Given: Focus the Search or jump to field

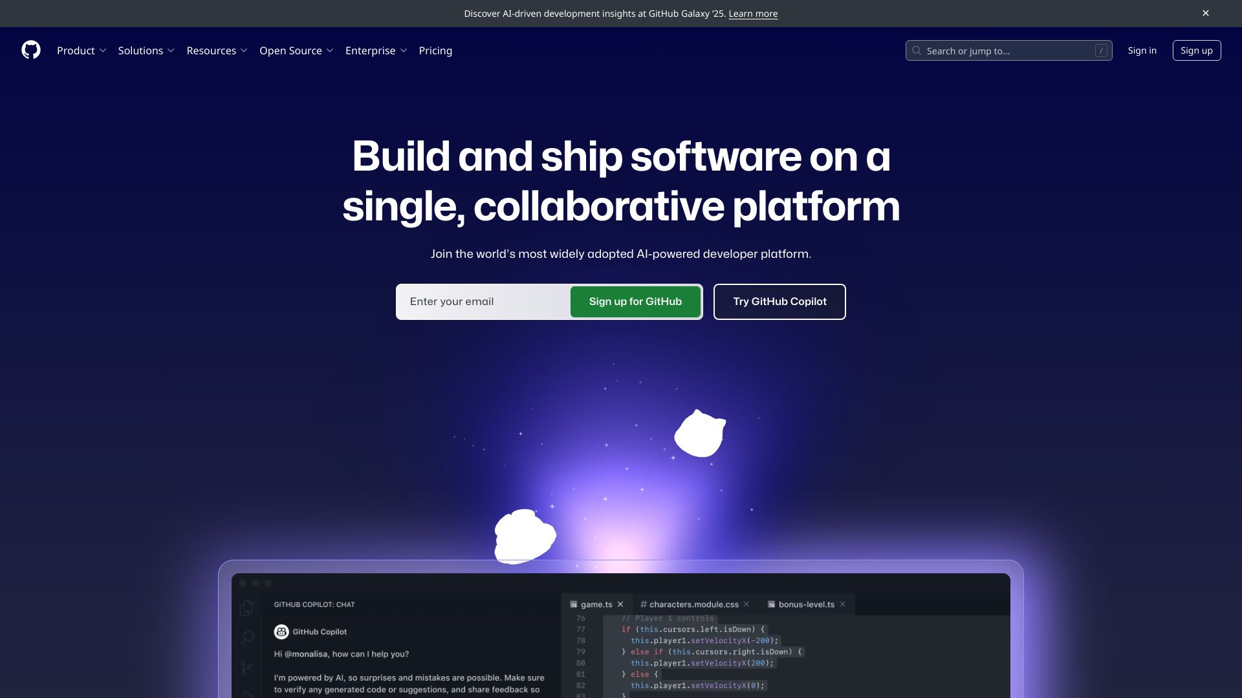Looking at the screenshot, I should pyautogui.click(x=1008, y=50).
